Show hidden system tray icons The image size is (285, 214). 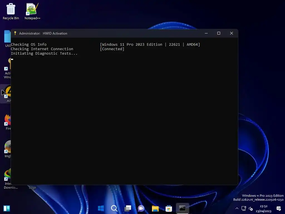point(237,208)
